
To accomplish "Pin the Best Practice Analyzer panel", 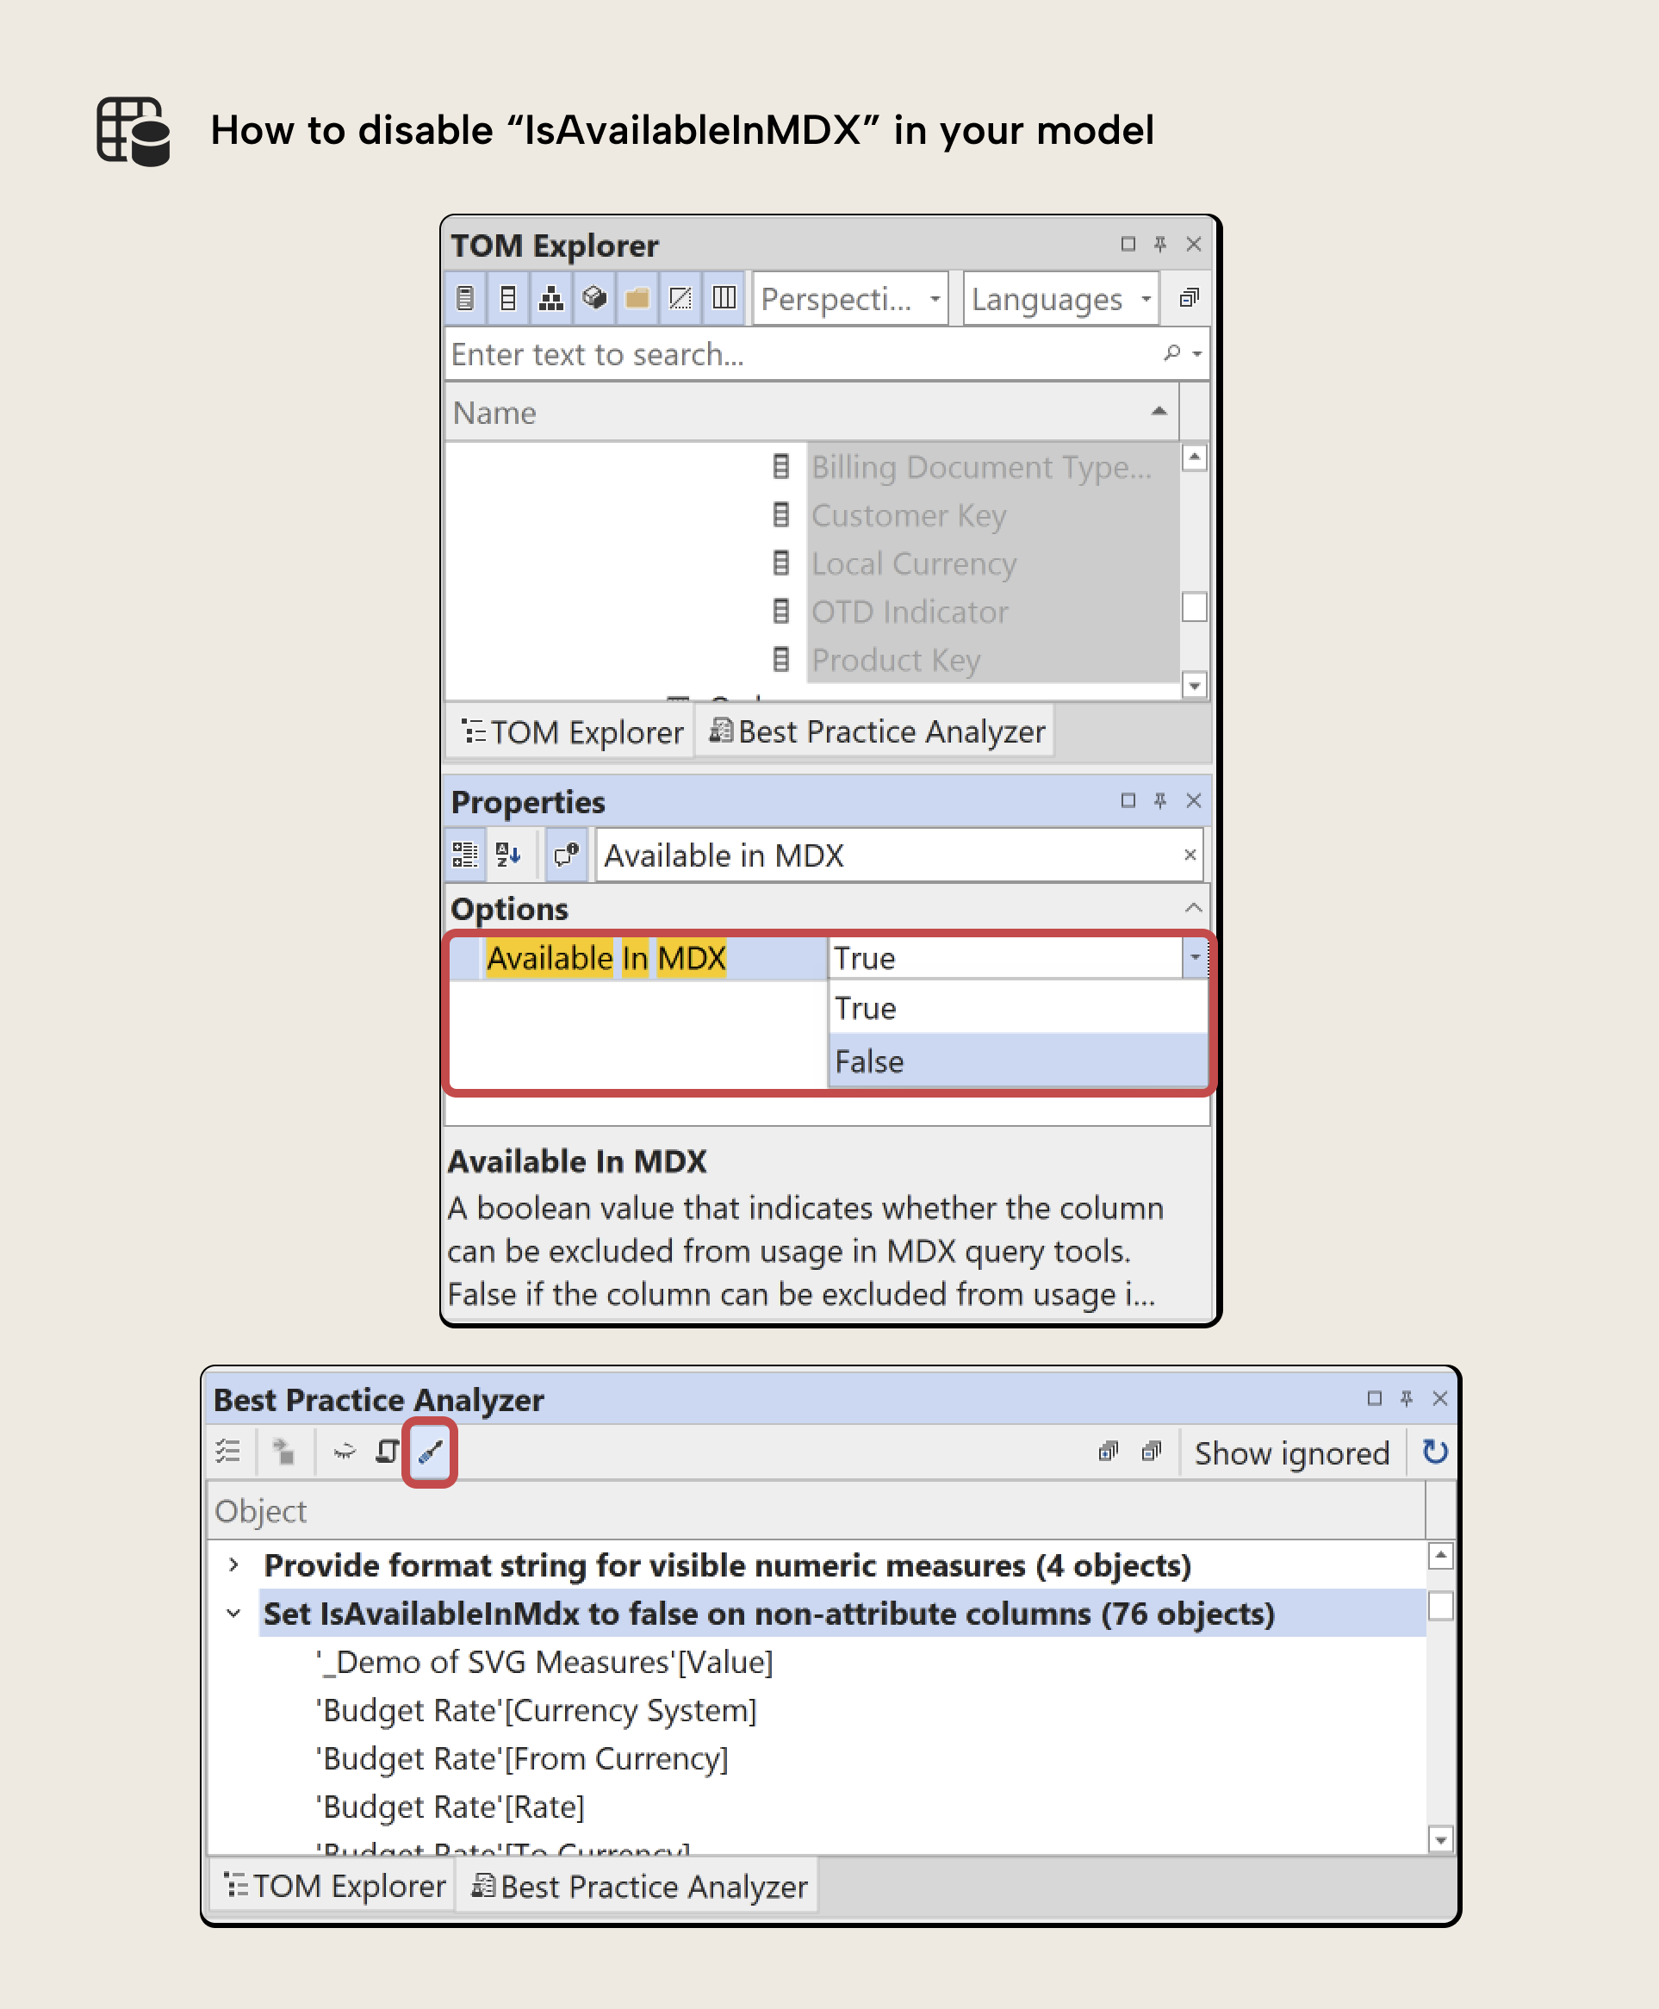I will point(1407,1398).
